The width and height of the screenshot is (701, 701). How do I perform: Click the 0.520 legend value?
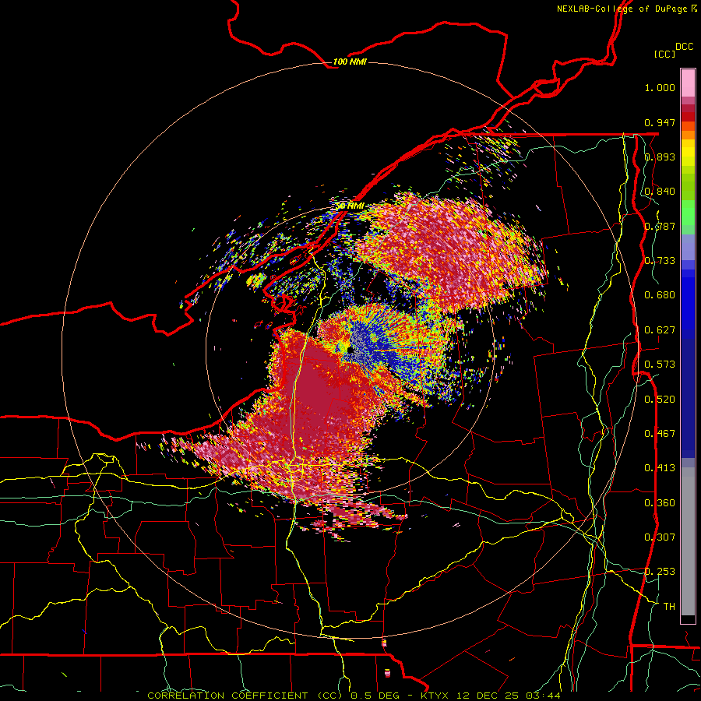coord(660,400)
